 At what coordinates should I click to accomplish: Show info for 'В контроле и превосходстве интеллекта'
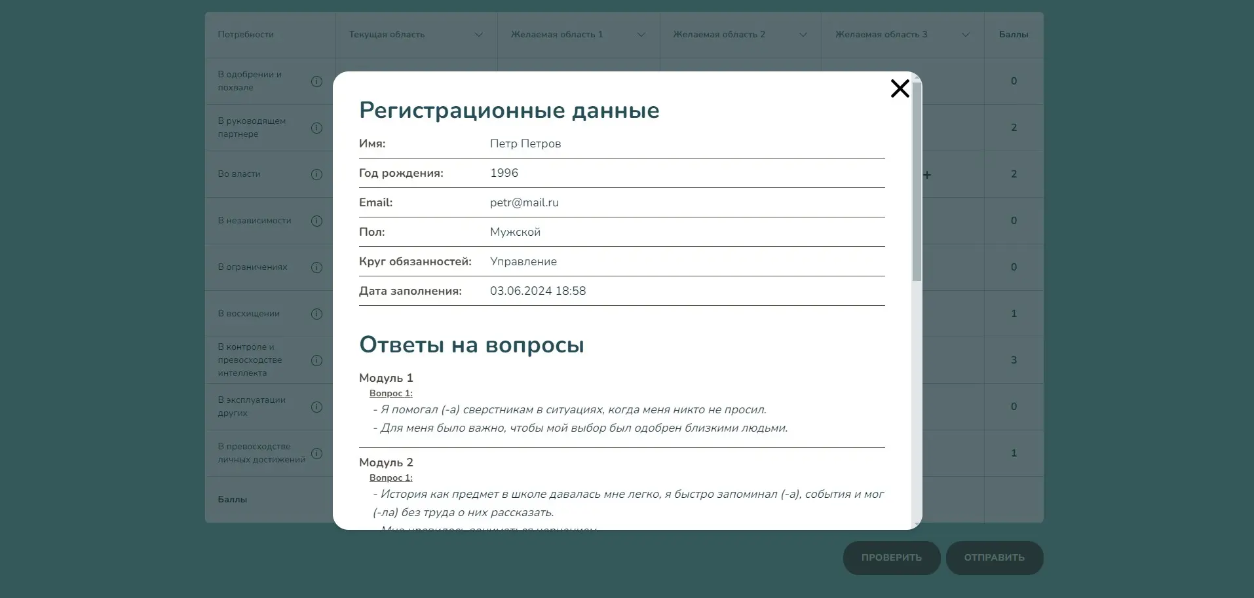coord(316,360)
